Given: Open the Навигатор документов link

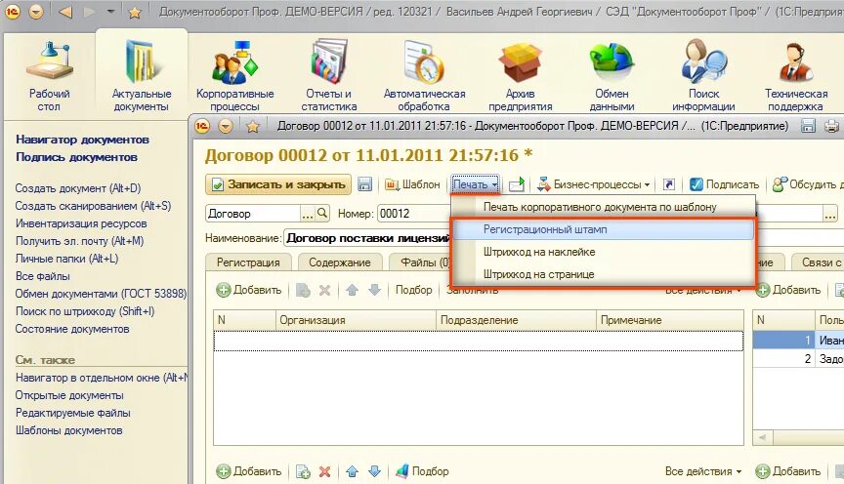Looking at the screenshot, I should tap(82, 140).
